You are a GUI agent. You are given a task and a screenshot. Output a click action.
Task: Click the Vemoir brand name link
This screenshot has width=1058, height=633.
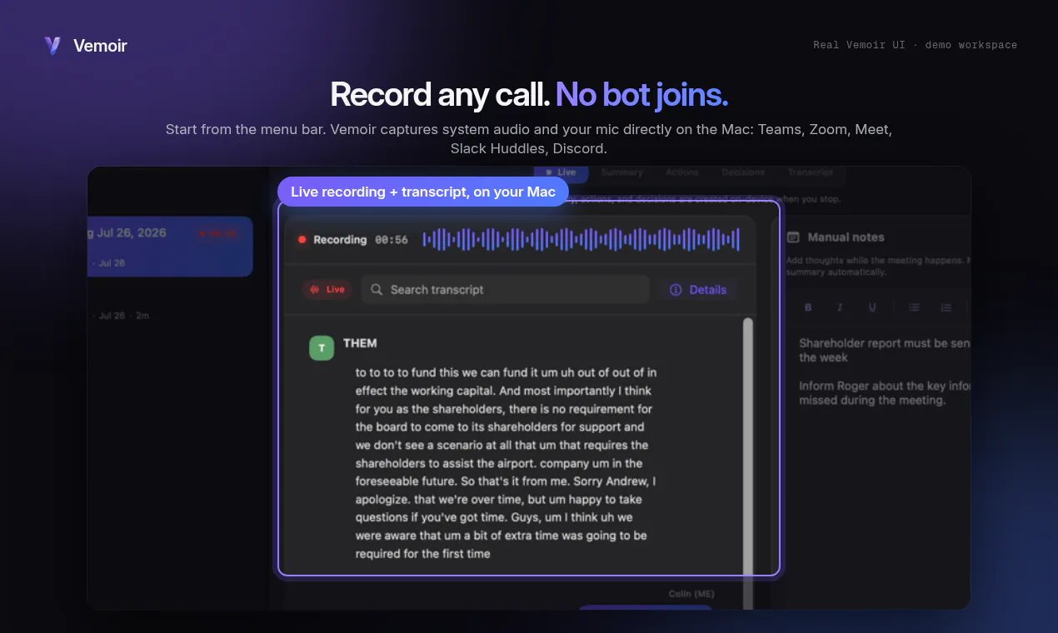[x=100, y=46]
